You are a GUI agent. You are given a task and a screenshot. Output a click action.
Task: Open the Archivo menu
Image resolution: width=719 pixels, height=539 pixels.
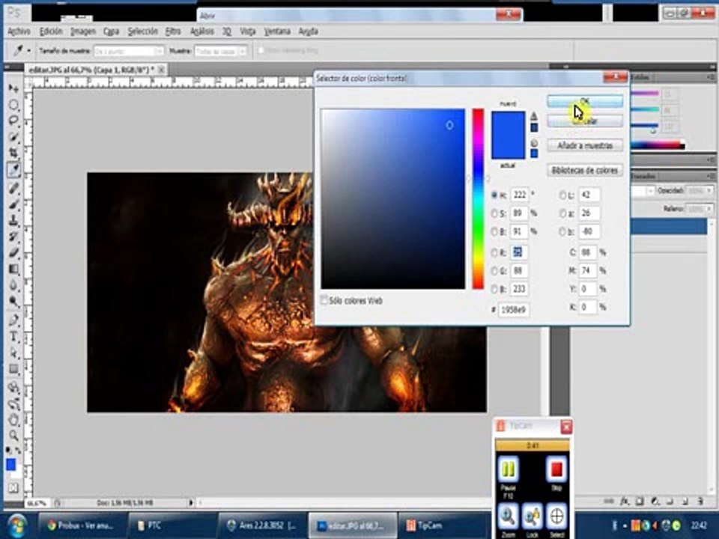19,31
